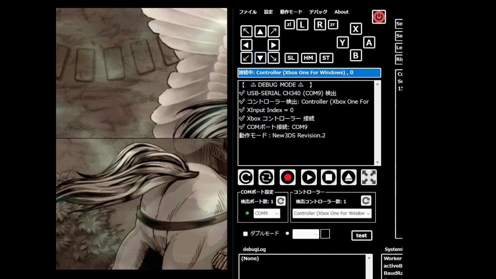496x279 pixels.
Task: Open the empty dropdown next to ダブルモード
Action: pyautogui.click(x=306, y=234)
